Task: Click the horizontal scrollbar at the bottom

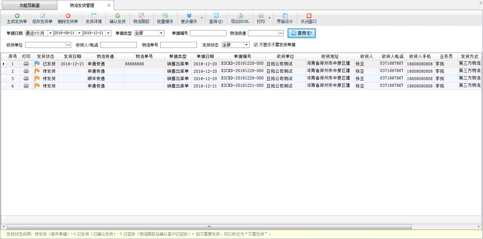Action: click(x=209, y=227)
